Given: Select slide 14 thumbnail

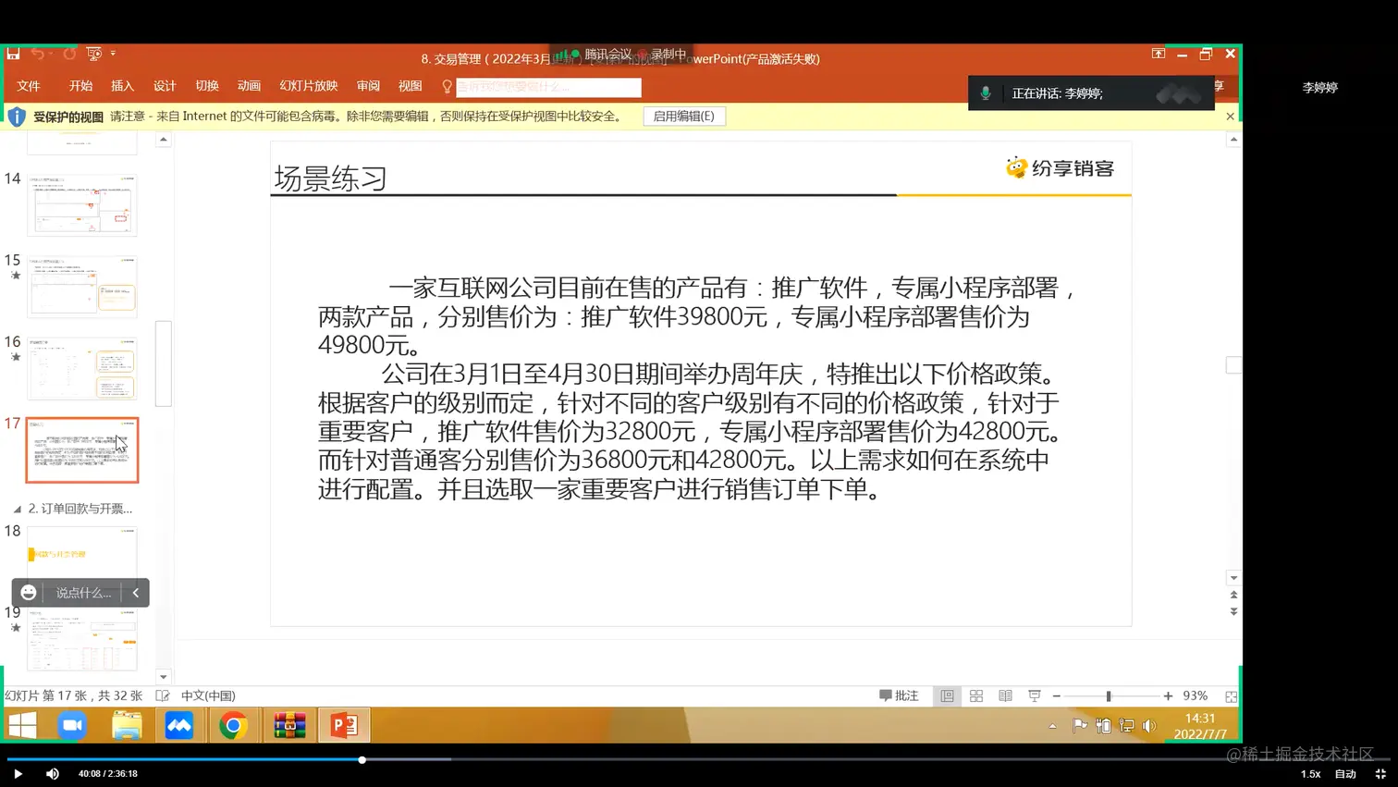Looking at the screenshot, I should pos(82,204).
